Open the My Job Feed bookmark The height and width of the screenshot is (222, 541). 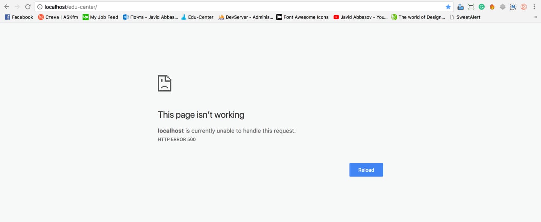100,17
